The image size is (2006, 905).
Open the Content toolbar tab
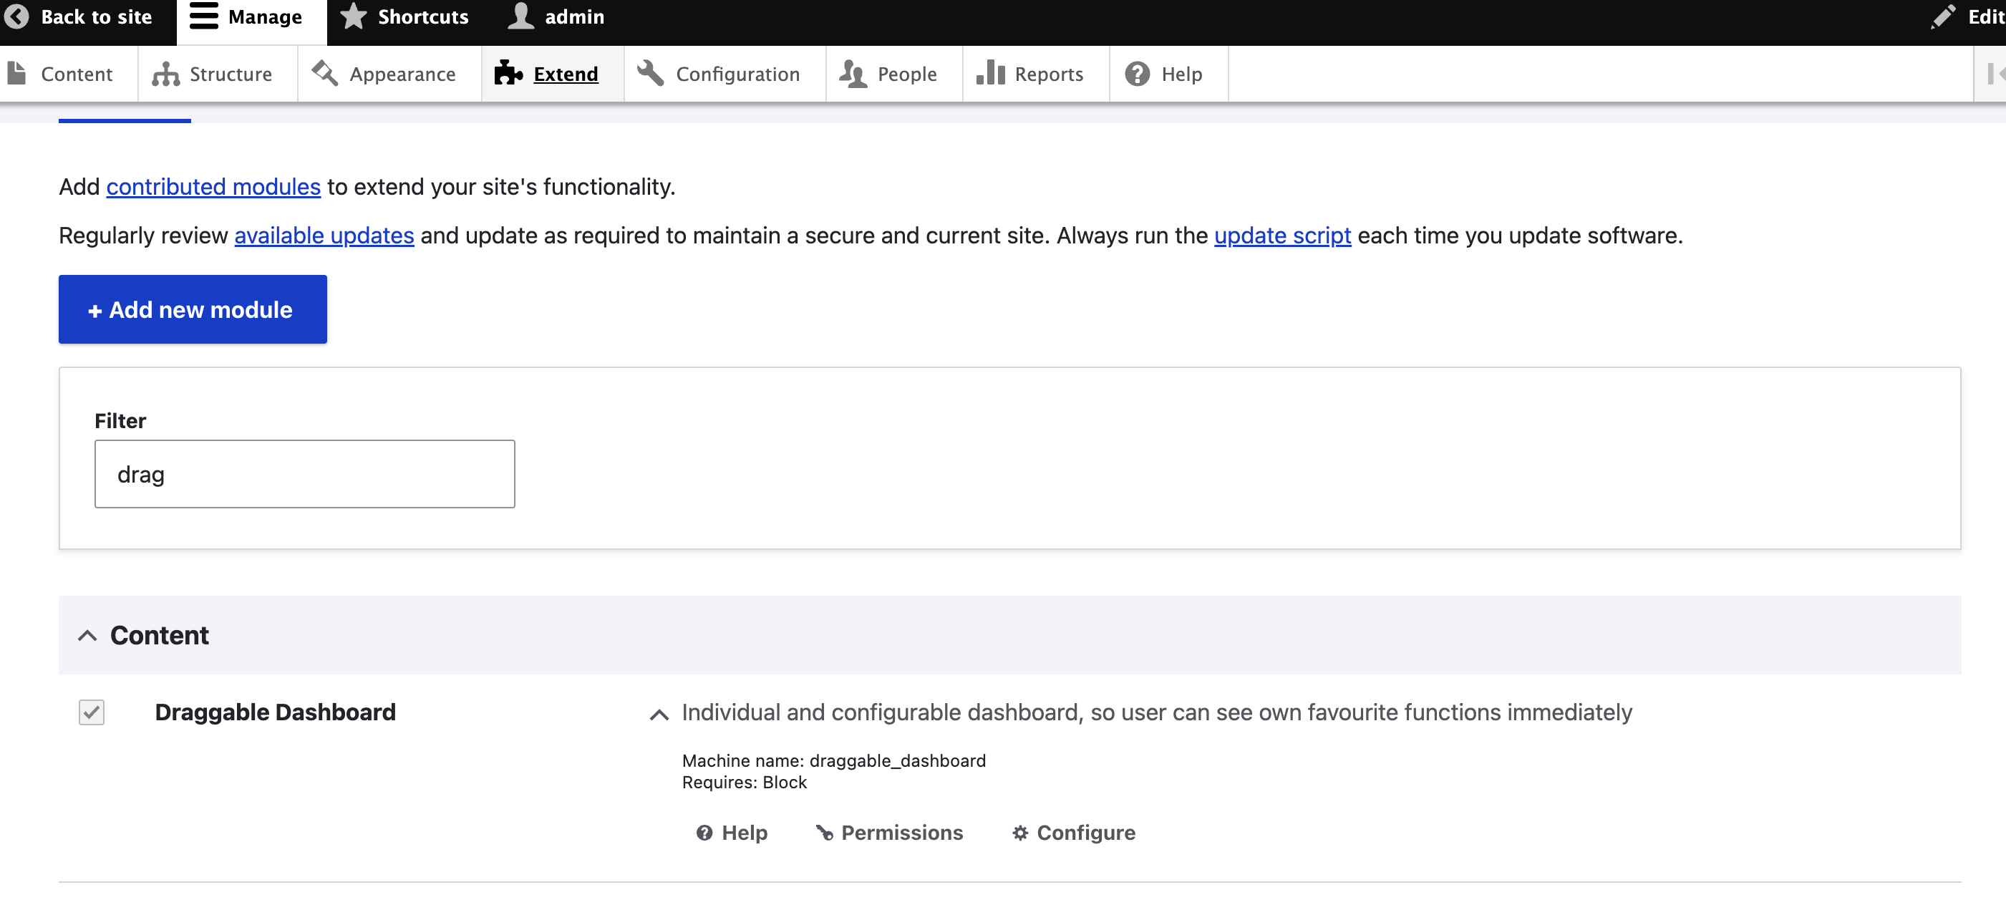pyautogui.click(x=76, y=74)
